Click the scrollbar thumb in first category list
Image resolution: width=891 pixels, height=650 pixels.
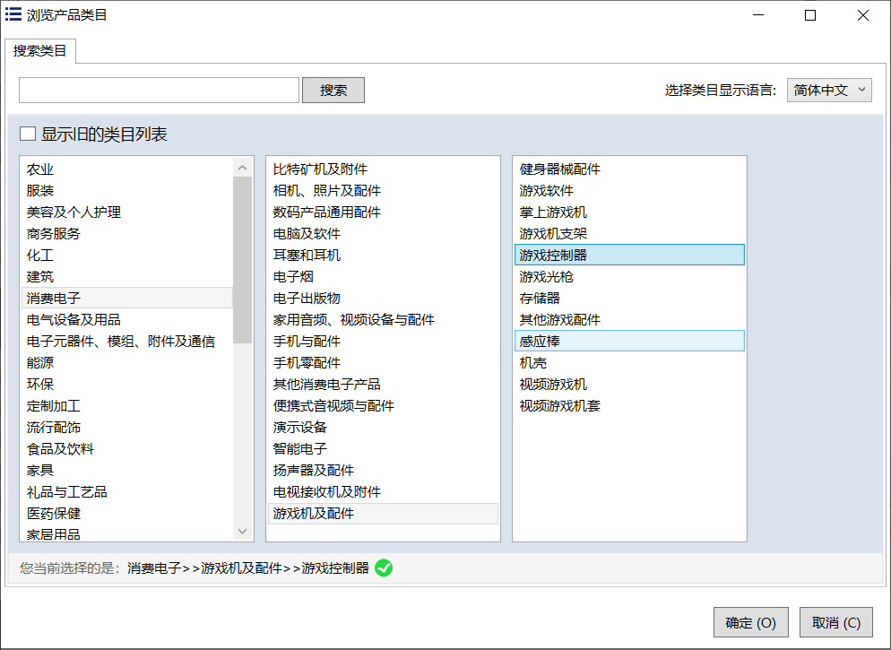243,260
